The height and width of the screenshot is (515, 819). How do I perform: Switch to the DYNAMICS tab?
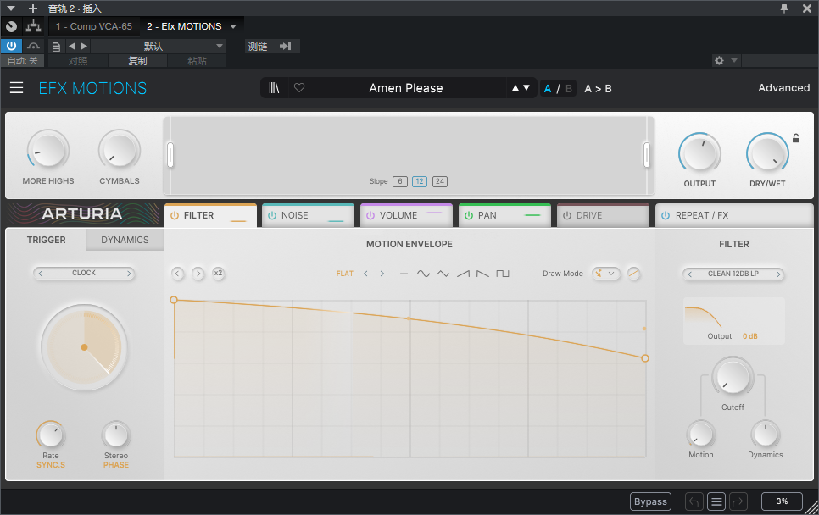tap(125, 240)
